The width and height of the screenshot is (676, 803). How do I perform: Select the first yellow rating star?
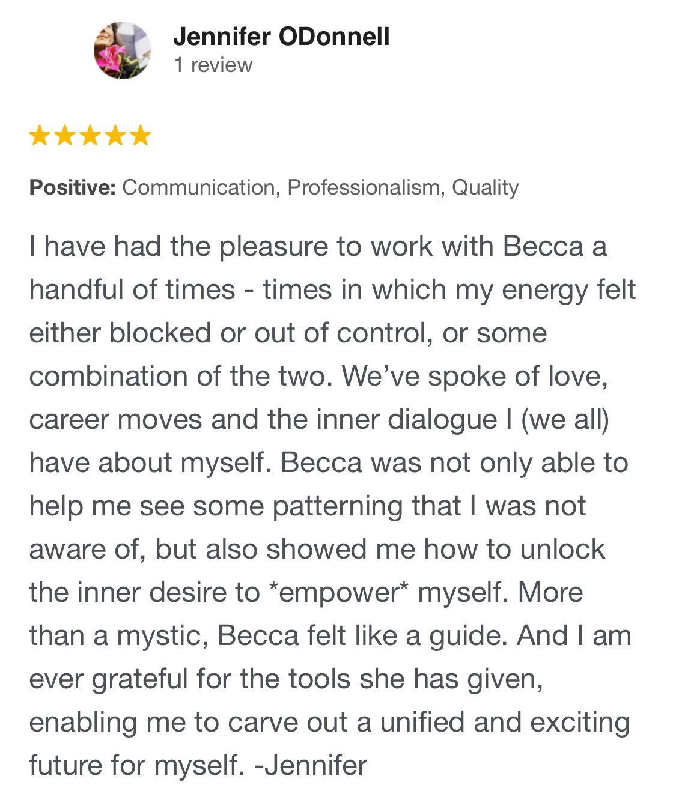coord(40,135)
